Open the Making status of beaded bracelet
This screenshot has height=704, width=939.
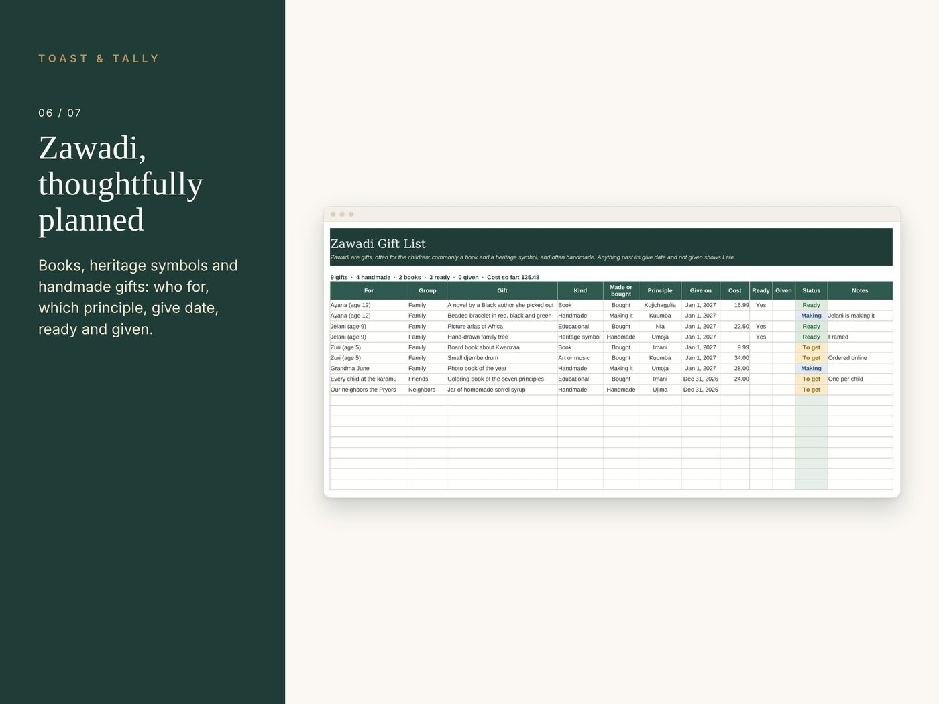[x=811, y=316]
